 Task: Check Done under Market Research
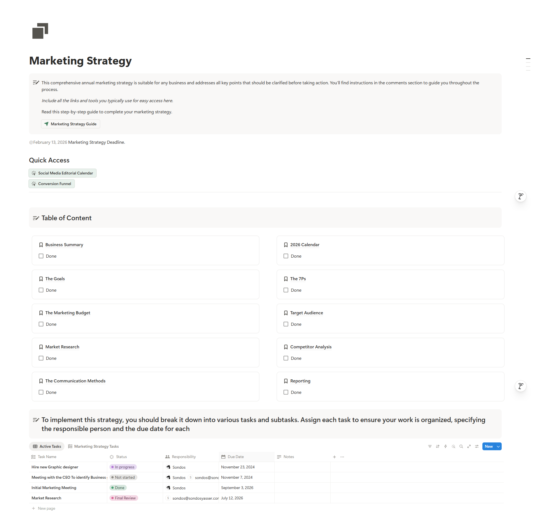click(x=41, y=358)
